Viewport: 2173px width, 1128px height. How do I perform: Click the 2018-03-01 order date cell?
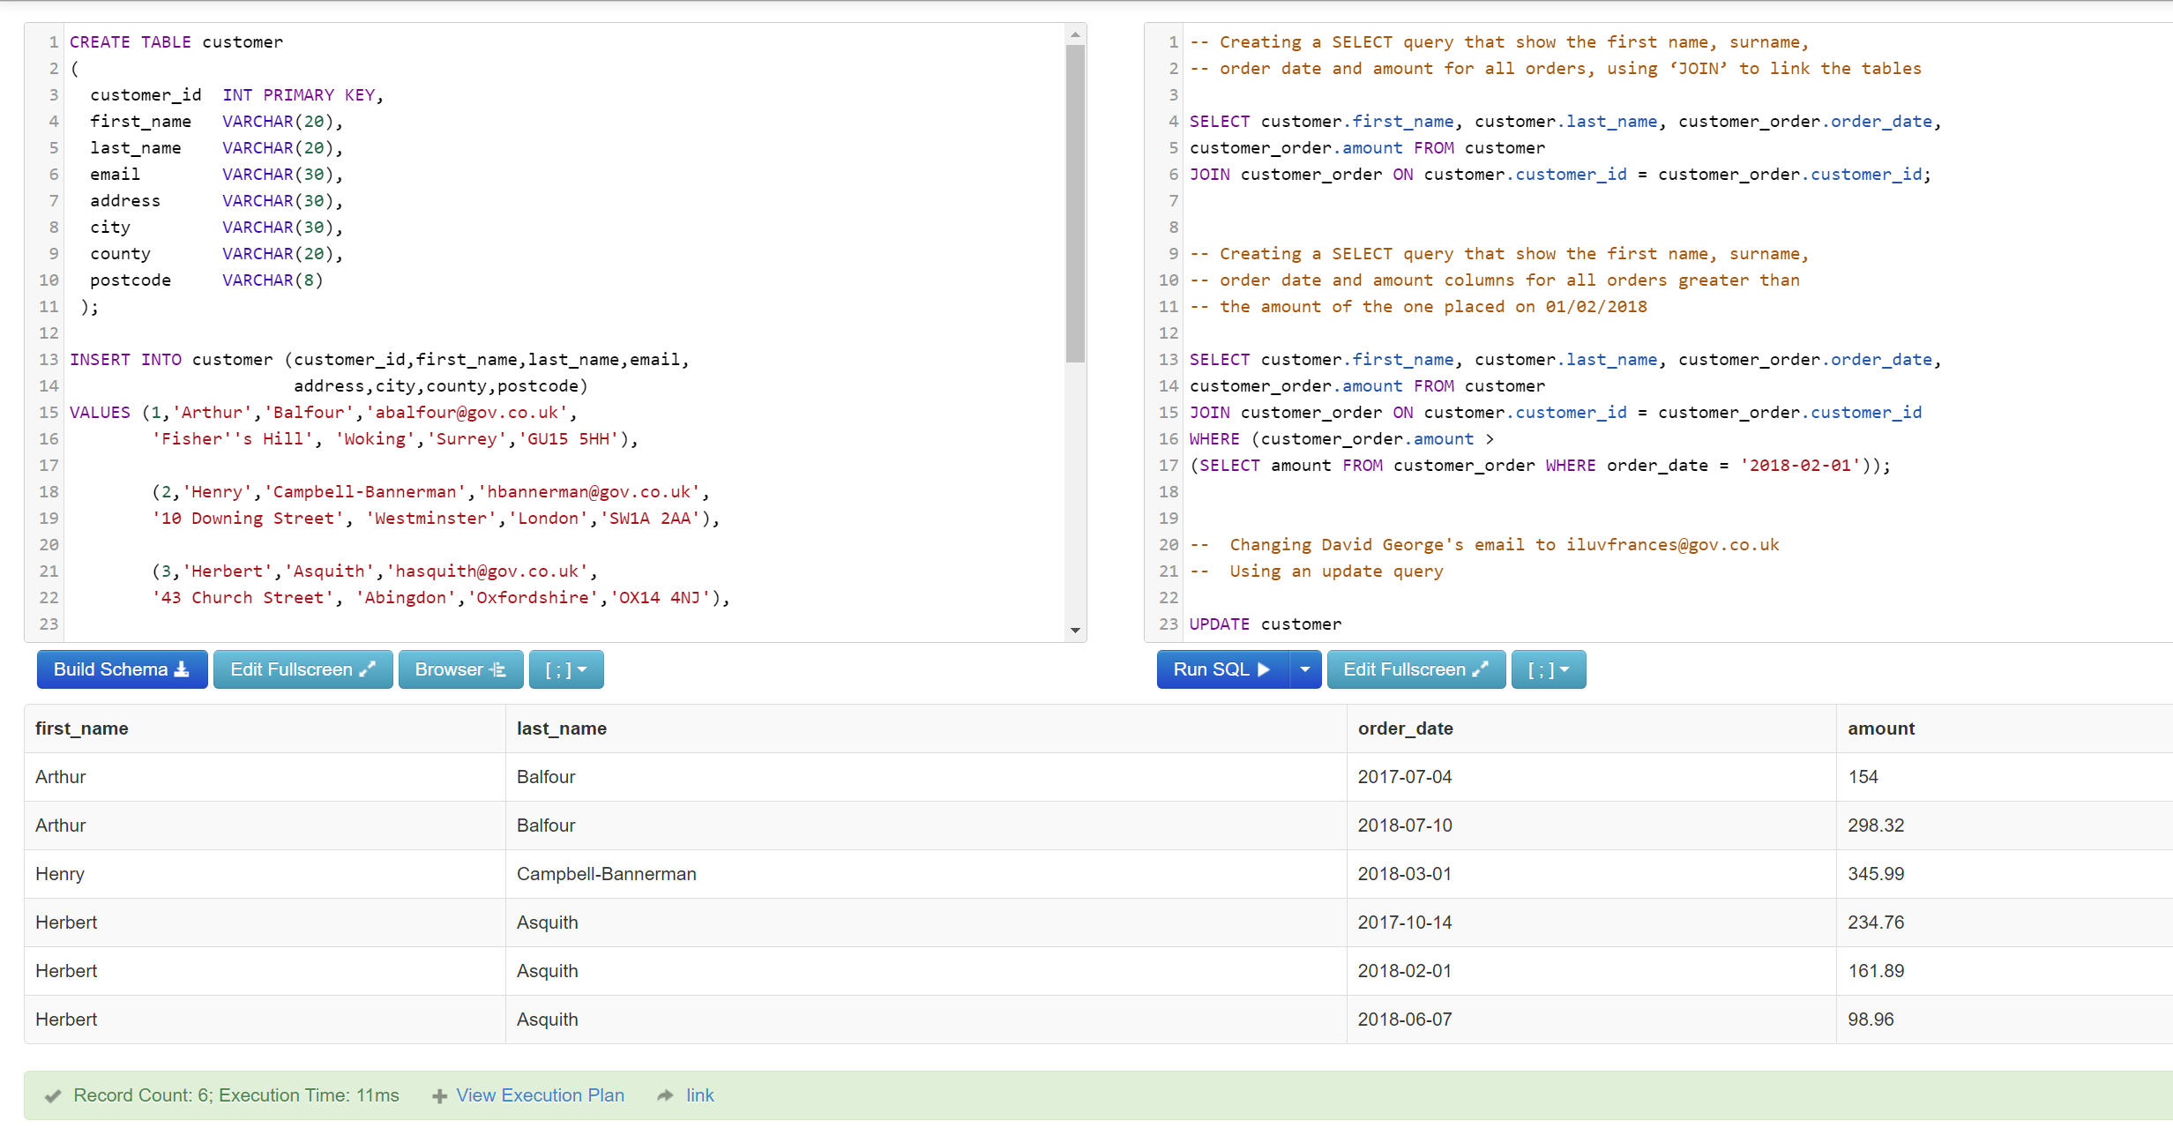(1592, 874)
